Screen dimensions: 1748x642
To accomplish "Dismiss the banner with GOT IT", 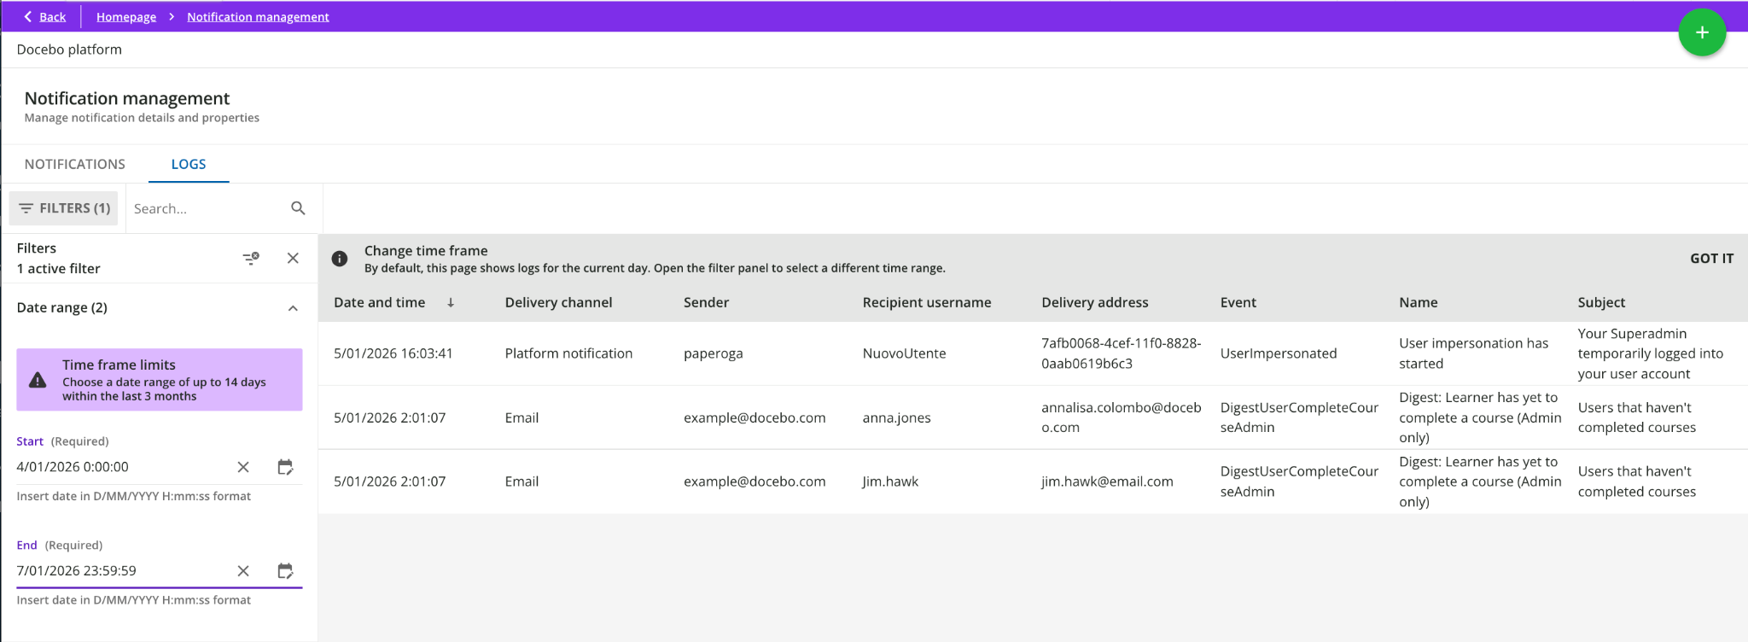I will click(x=1711, y=259).
